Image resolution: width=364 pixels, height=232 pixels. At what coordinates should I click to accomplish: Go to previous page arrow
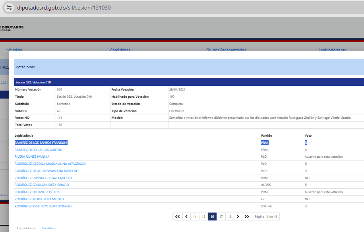coord(186,217)
